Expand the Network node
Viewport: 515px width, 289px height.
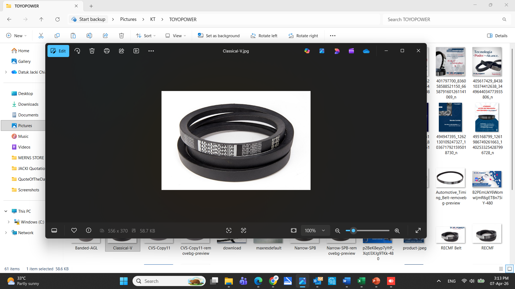coord(6,233)
